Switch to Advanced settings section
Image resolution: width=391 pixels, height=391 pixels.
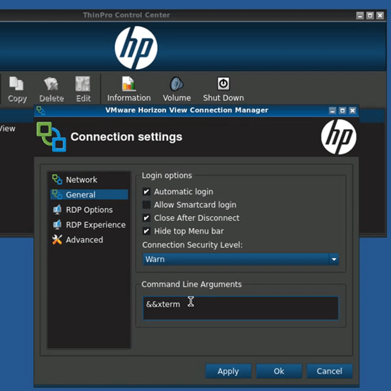[84, 240]
